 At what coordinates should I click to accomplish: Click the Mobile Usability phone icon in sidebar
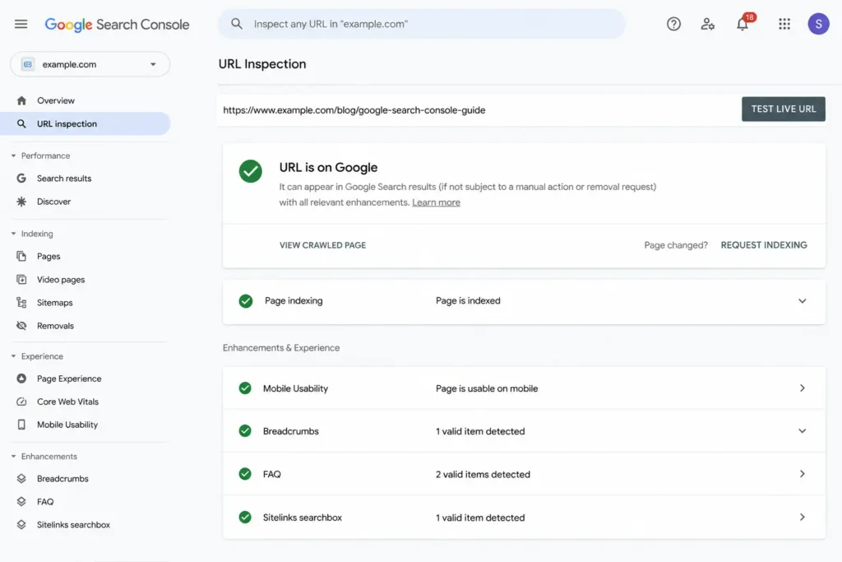(21, 425)
